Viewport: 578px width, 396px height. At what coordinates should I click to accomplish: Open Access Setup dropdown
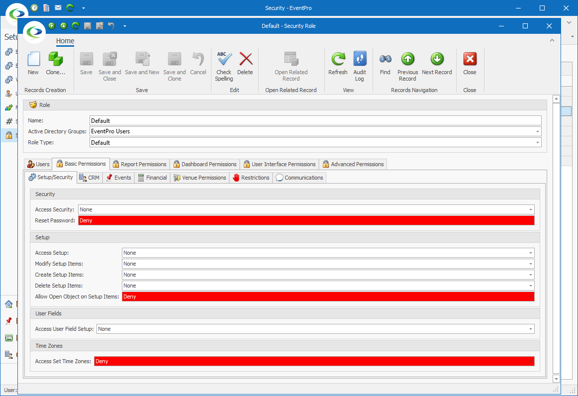[531, 253]
